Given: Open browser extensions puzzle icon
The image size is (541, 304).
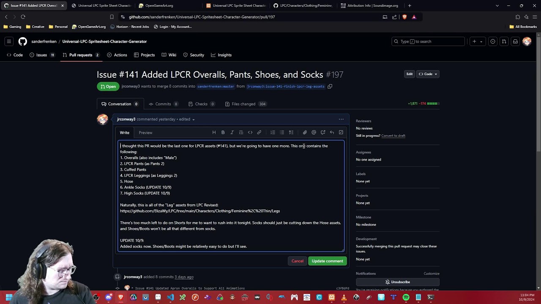Looking at the screenshot, I should tap(518, 17).
